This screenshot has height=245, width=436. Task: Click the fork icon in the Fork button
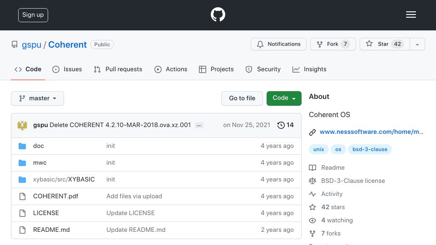319,44
